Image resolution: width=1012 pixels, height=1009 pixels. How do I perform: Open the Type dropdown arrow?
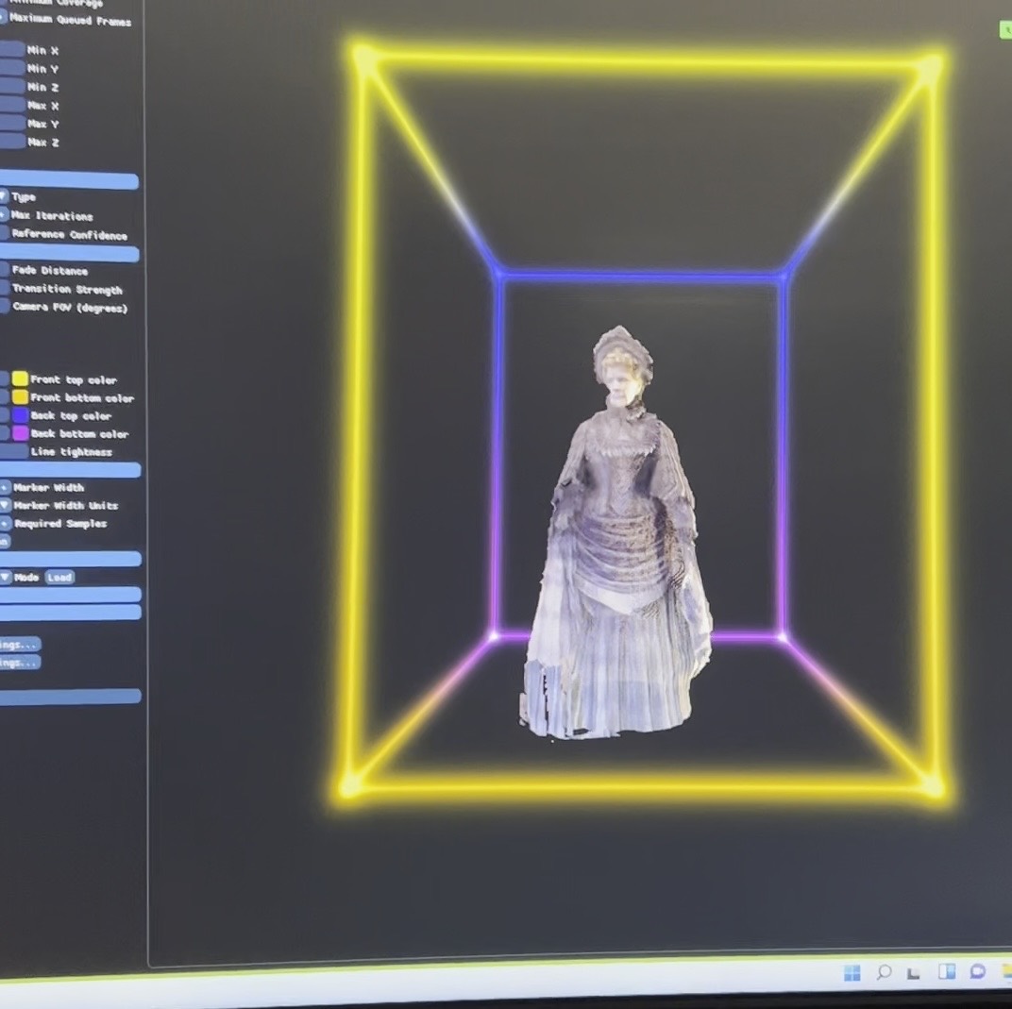pyautogui.click(x=3, y=196)
